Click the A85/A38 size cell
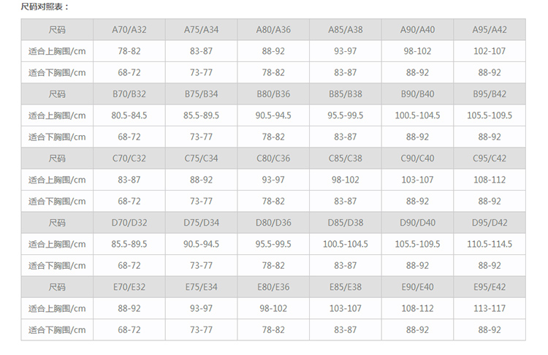This screenshot has width=548, height=355. click(346, 30)
